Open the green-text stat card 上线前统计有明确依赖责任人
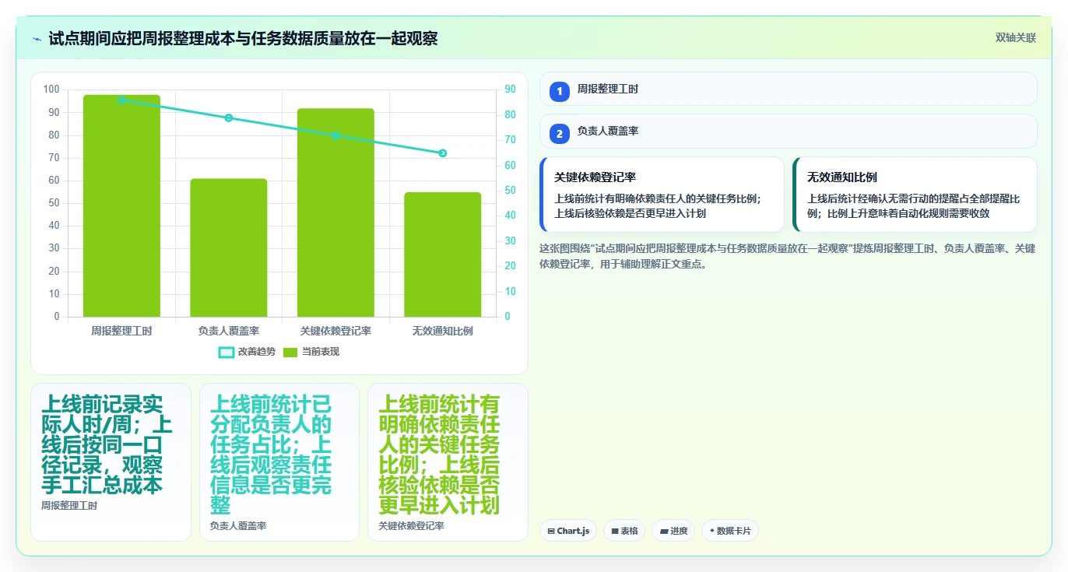The width and height of the screenshot is (1068, 572). 448,461
